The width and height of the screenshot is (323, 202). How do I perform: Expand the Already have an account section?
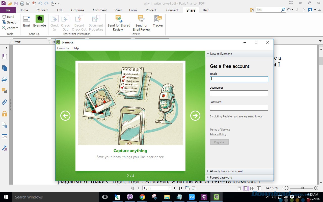pos(226,171)
